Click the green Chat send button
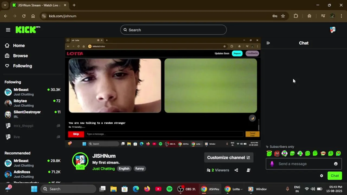347x195 pixels. [335, 176]
